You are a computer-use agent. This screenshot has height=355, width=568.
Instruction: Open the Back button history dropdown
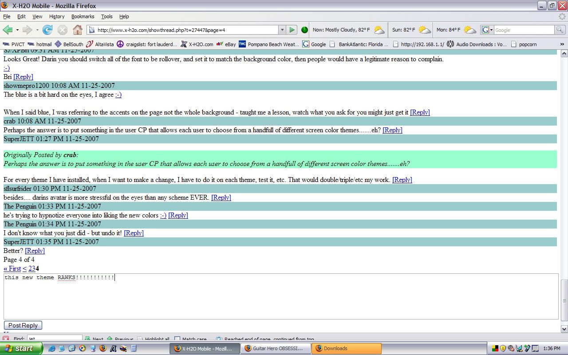(17, 30)
